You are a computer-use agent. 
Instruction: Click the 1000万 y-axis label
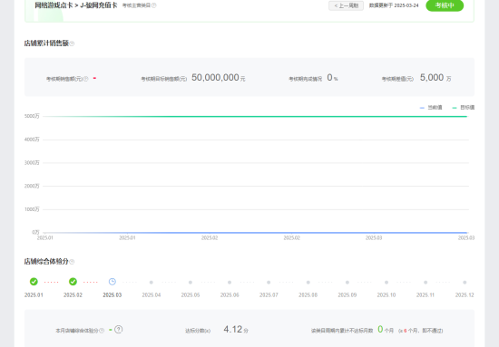[x=32, y=209]
